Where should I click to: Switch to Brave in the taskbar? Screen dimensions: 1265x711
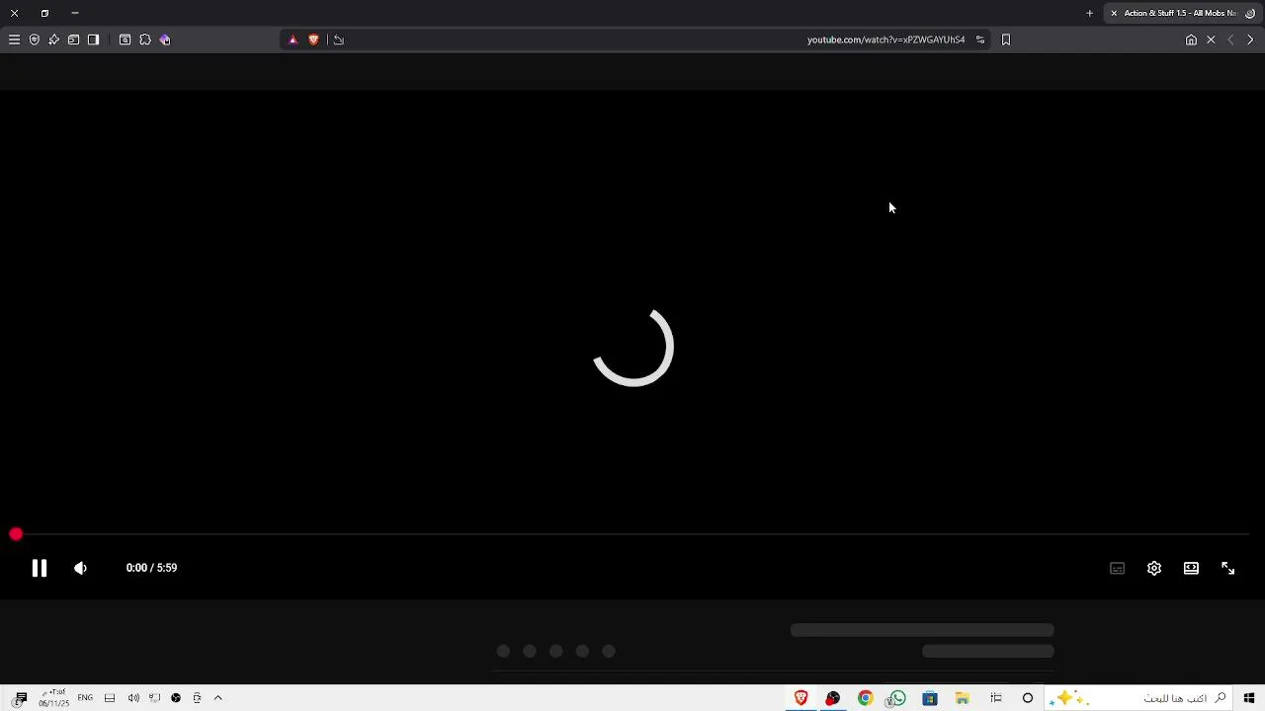[x=801, y=698]
